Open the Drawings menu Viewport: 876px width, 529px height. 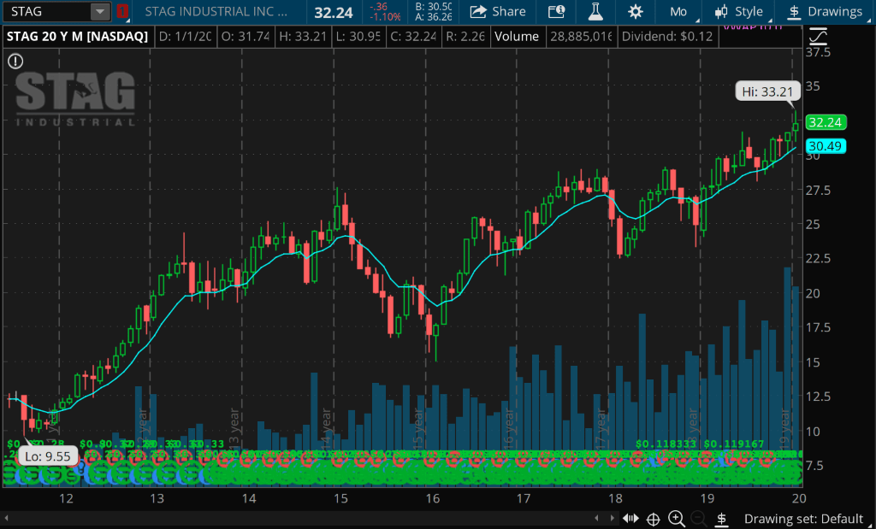click(x=825, y=12)
